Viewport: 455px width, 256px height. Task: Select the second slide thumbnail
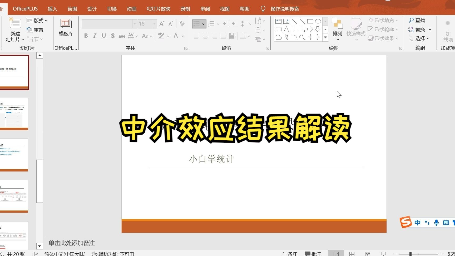pyautogui.click(x=14, y=114)
